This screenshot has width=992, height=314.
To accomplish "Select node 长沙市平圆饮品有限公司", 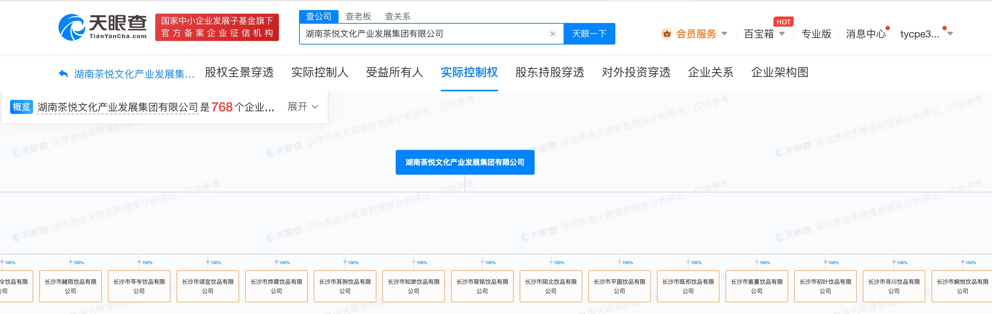I will [x=619, y=286].
